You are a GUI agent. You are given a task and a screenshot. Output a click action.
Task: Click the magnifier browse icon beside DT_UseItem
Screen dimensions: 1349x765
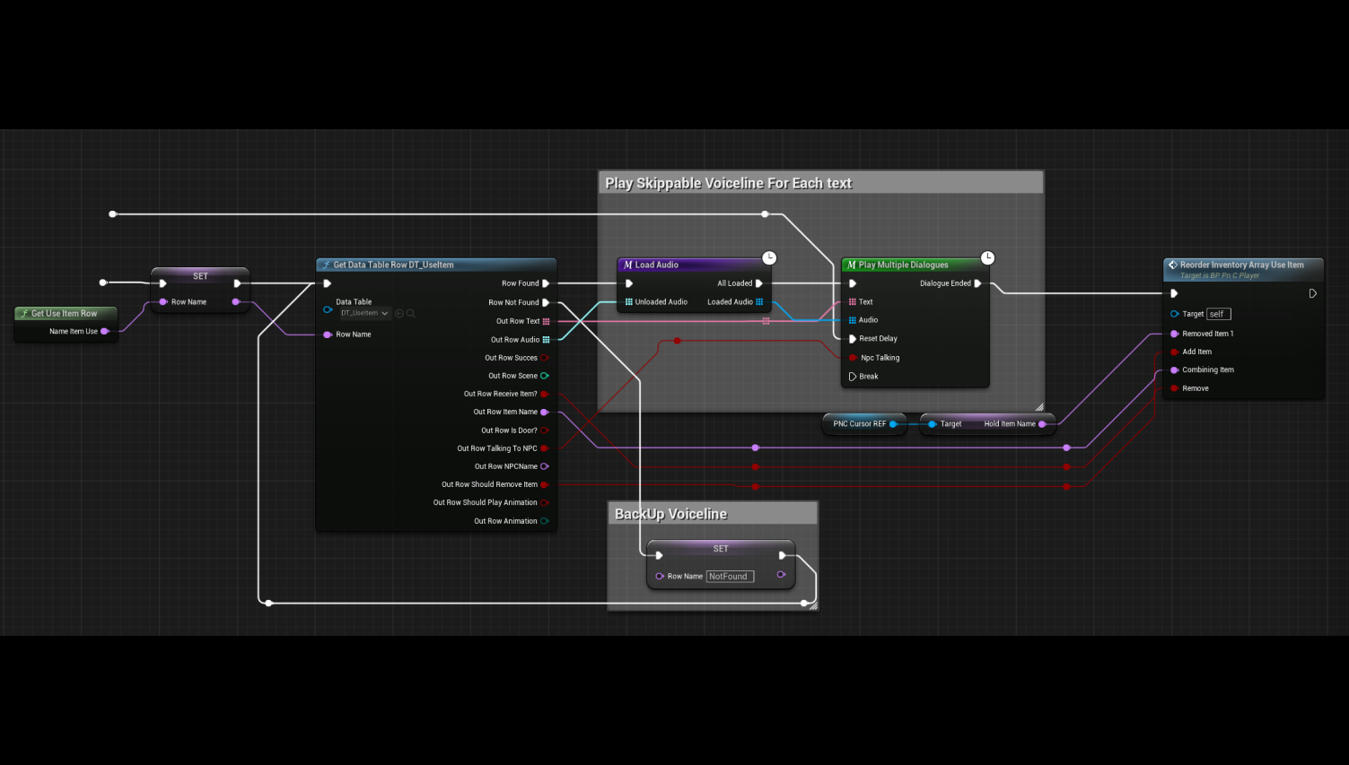[x=411, y=314]
